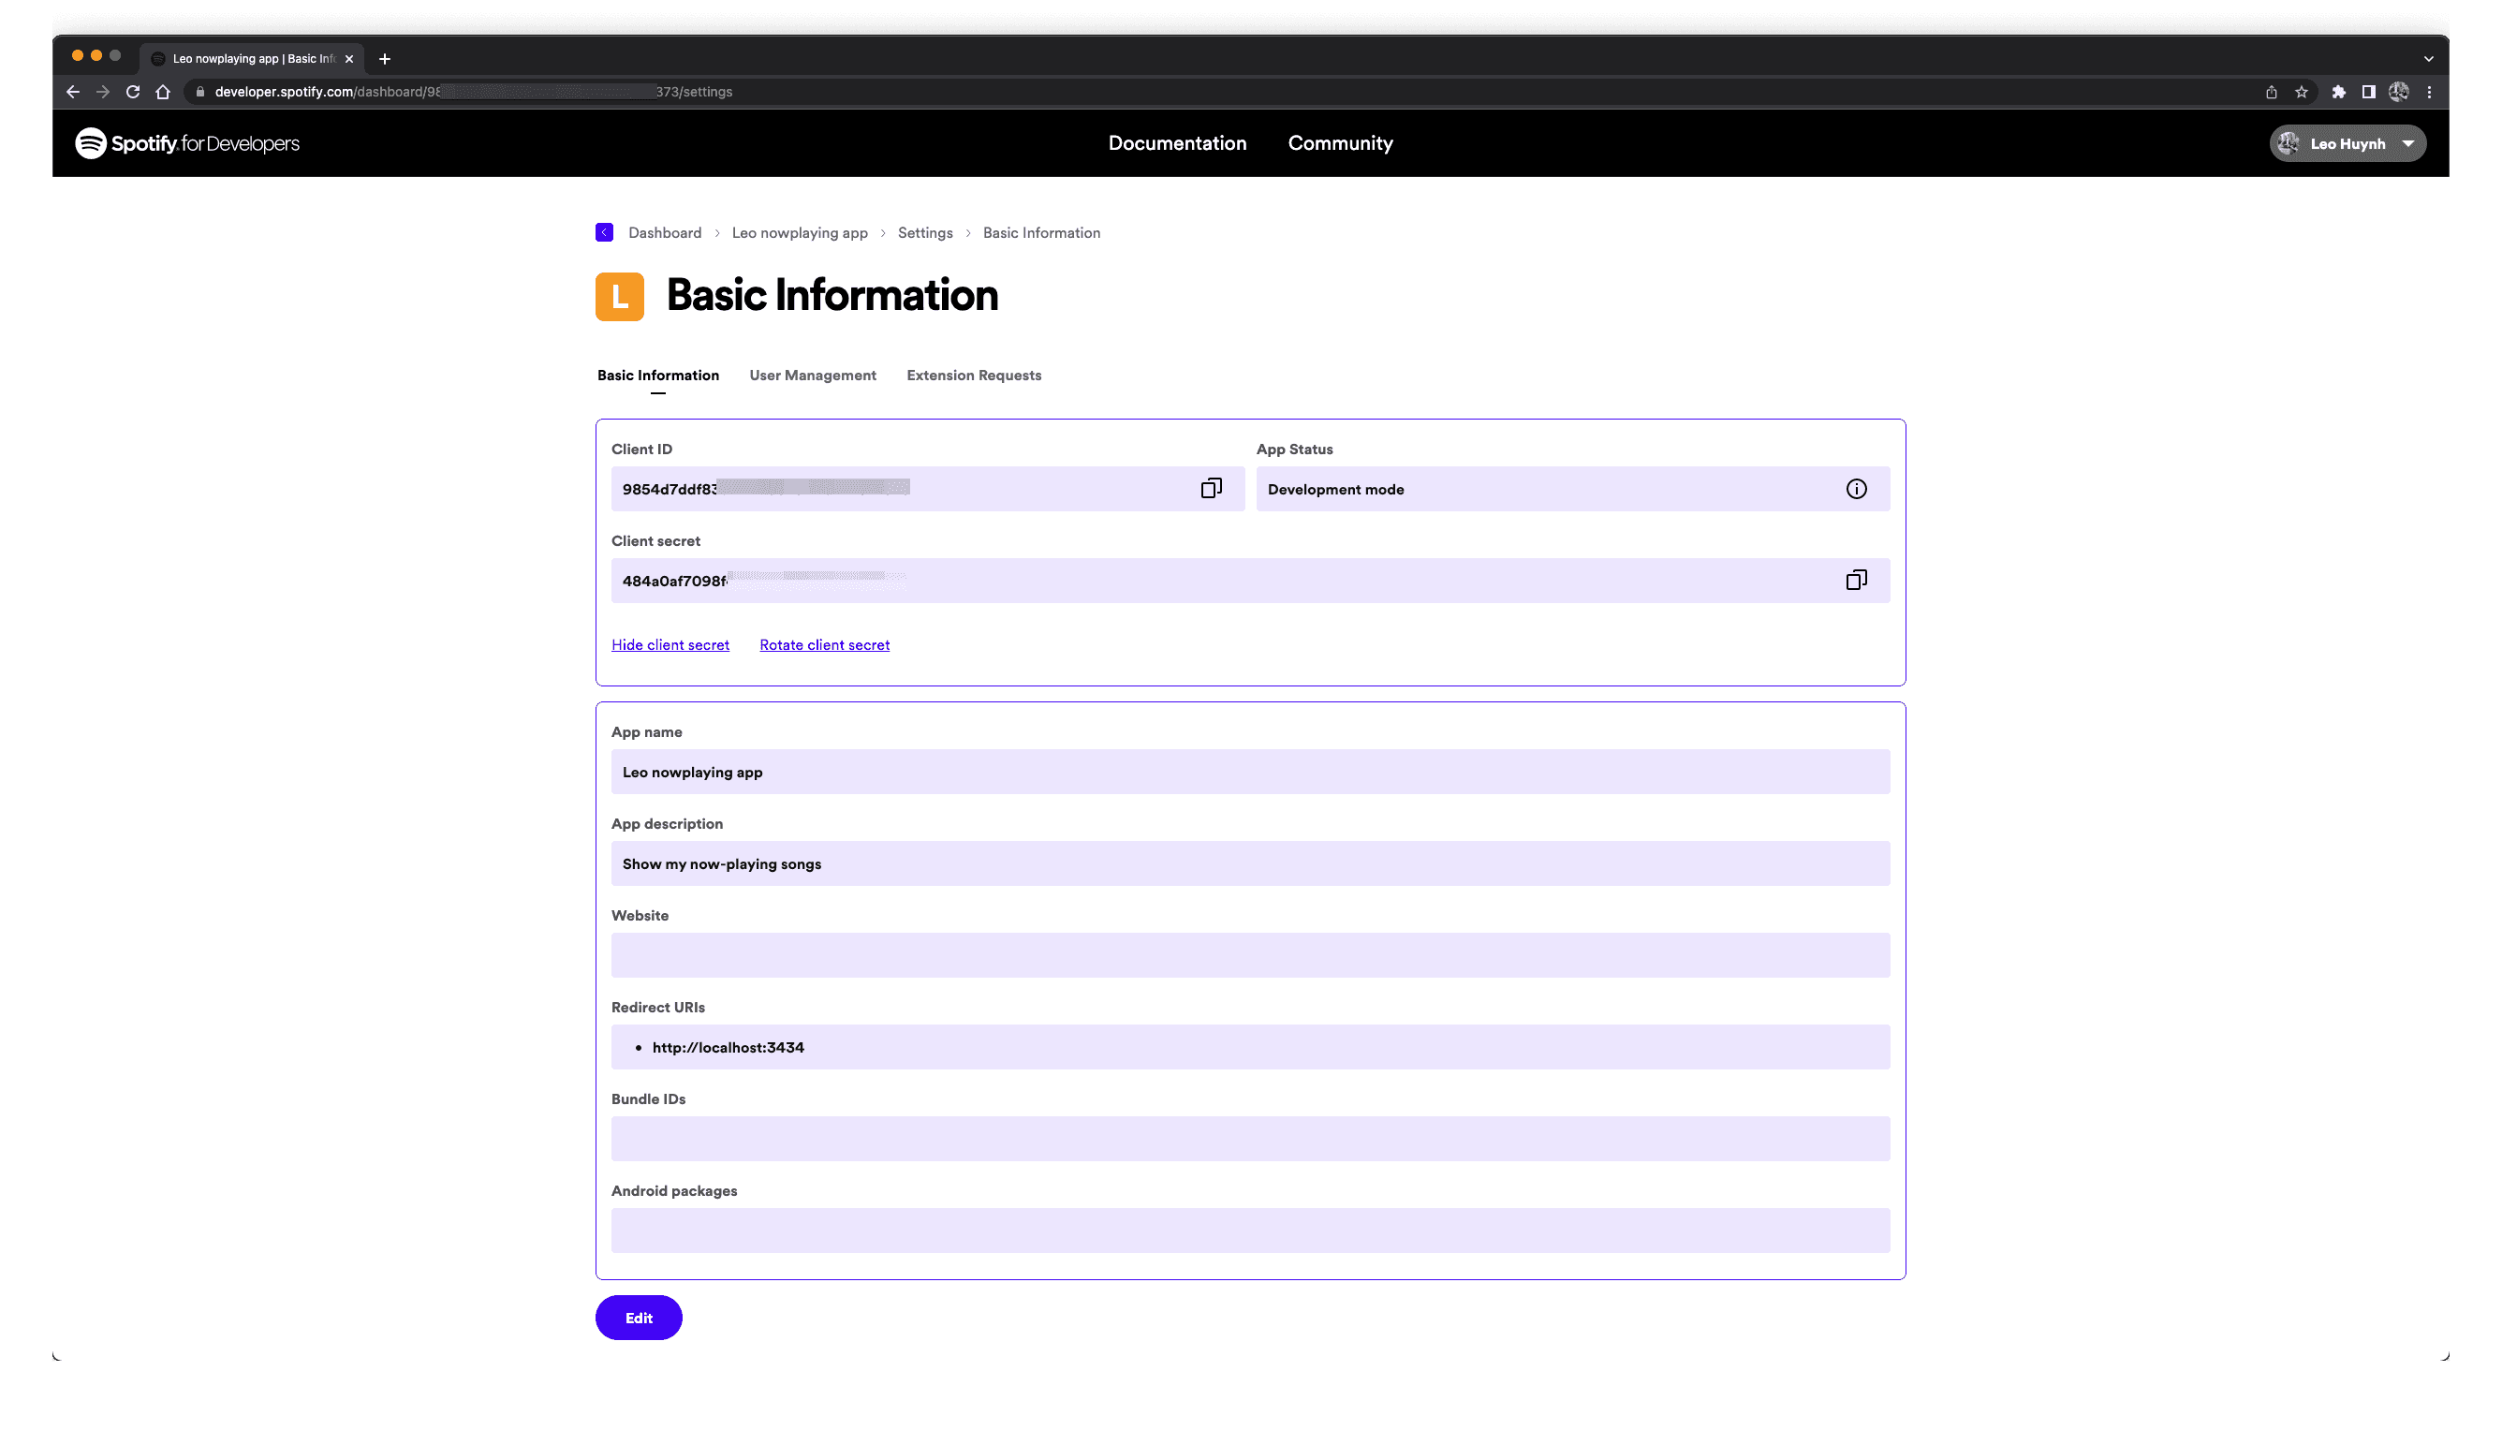Open App Status info tooltip
This screenshot has height=1430, width=2502.
click(1856, 488)
